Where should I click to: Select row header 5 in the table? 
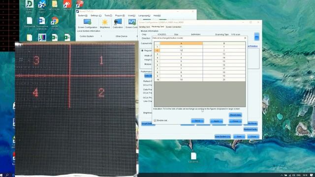[x=157, y=61]
